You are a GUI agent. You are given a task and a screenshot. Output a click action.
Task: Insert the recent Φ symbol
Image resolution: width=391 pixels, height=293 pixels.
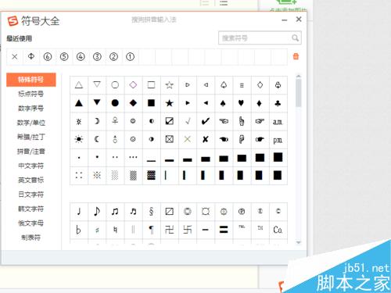tap(31, 56)
